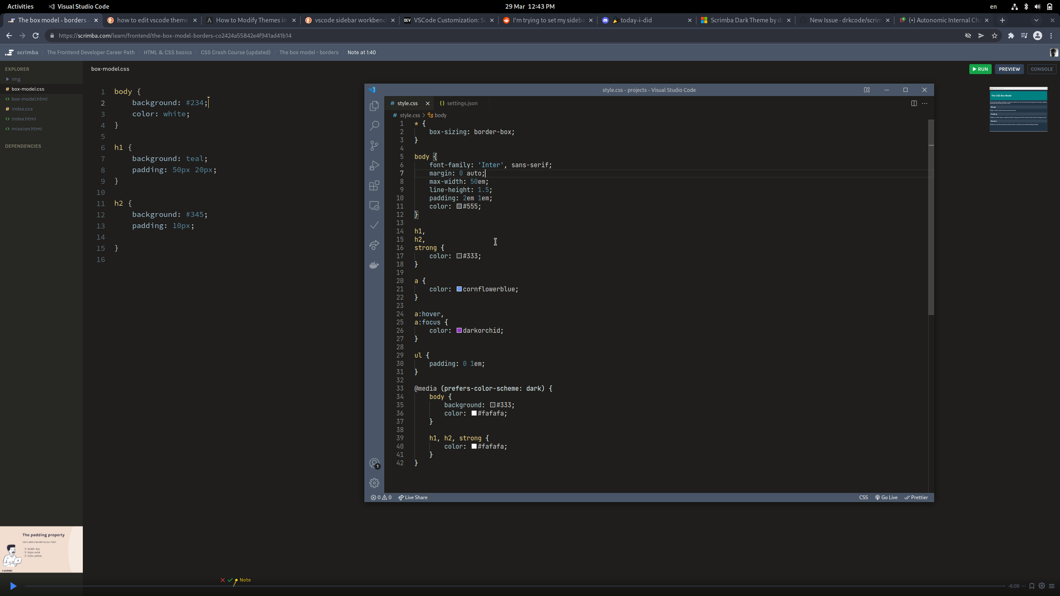Start Go Live server from the status bar

pyautogui.click(x=886, y=497)
